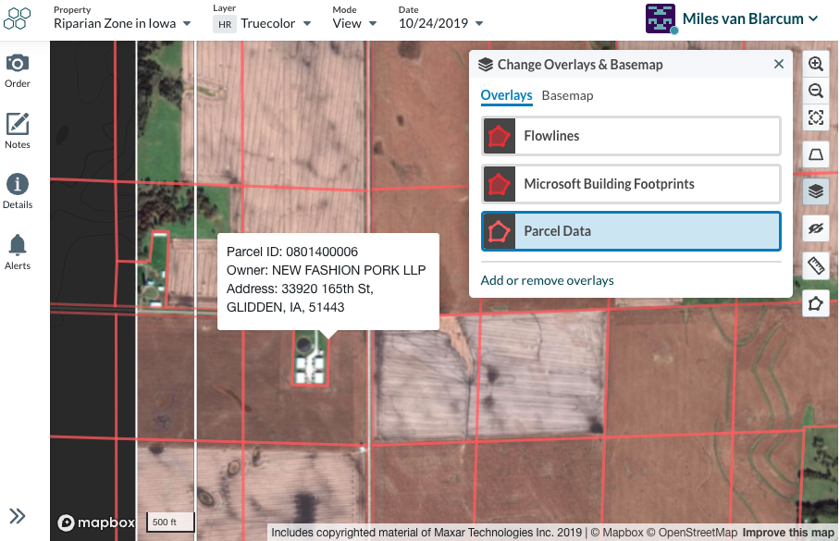This screenshot has height=541, width=840.
Task: Select the Overlays tab
Action: pos(504,94)
